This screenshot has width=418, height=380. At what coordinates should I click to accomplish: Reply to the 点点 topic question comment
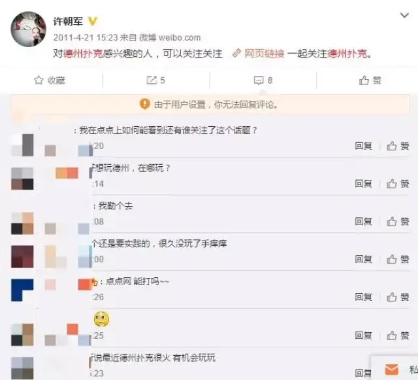coord(363,146)
